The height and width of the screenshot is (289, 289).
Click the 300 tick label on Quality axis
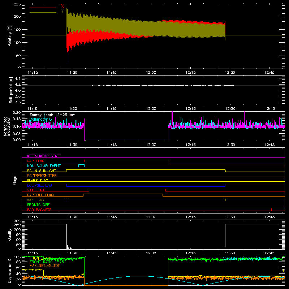(x=17, y=221)
